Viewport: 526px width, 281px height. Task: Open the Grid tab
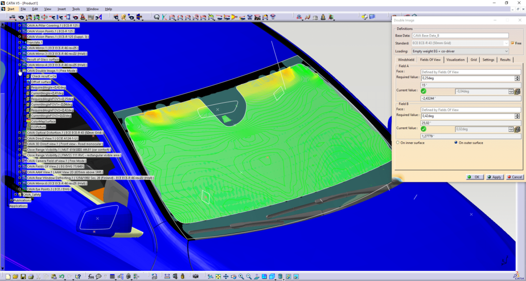point(473,60)
